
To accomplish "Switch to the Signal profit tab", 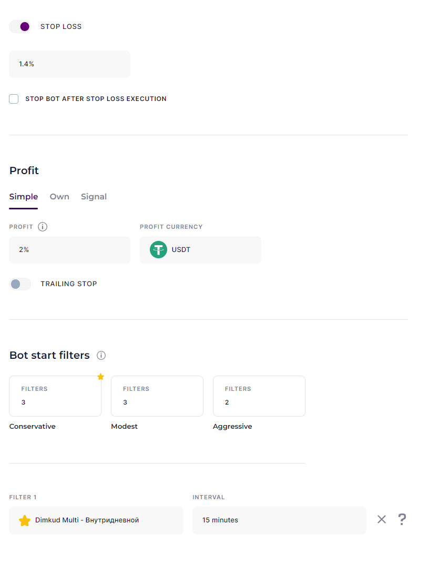I will (94, 197).
